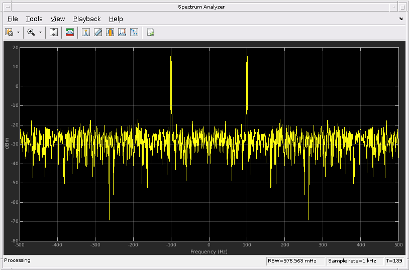Click the Sample rate=1 kHz status field
Viewport: 409px width, 270px height.
coord(354,261)
